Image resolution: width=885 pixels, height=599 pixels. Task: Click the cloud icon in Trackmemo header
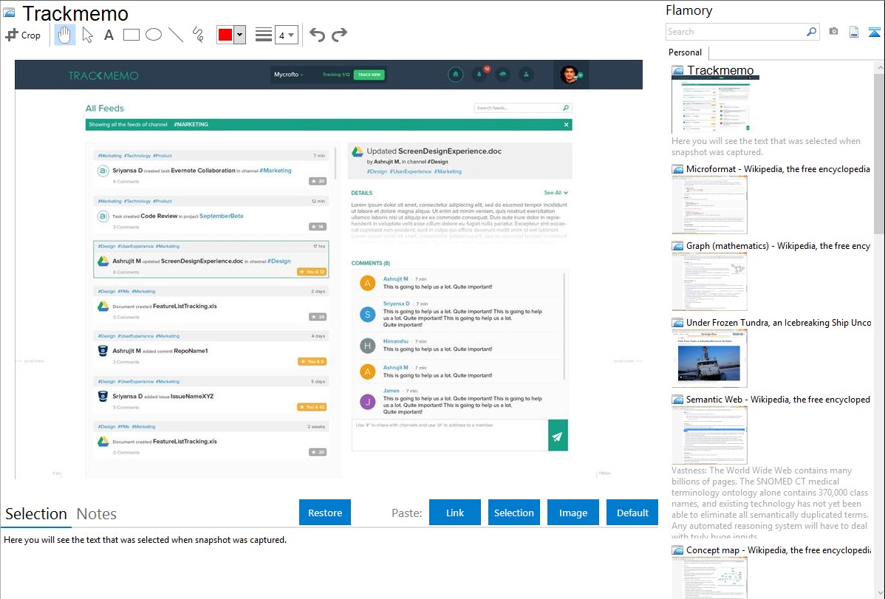pos(503,75)
